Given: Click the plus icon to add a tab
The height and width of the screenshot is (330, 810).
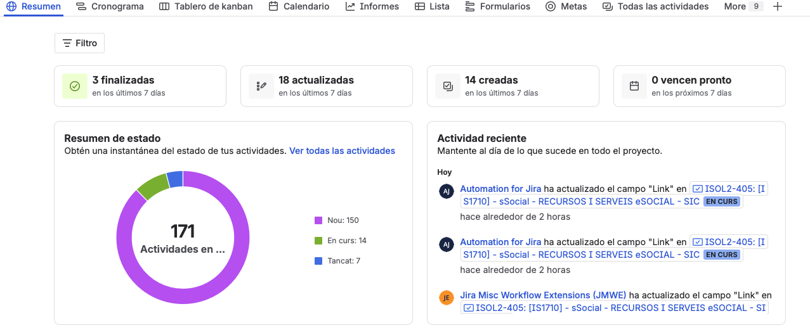Looking at the screenshot, I should pos(778,6).
